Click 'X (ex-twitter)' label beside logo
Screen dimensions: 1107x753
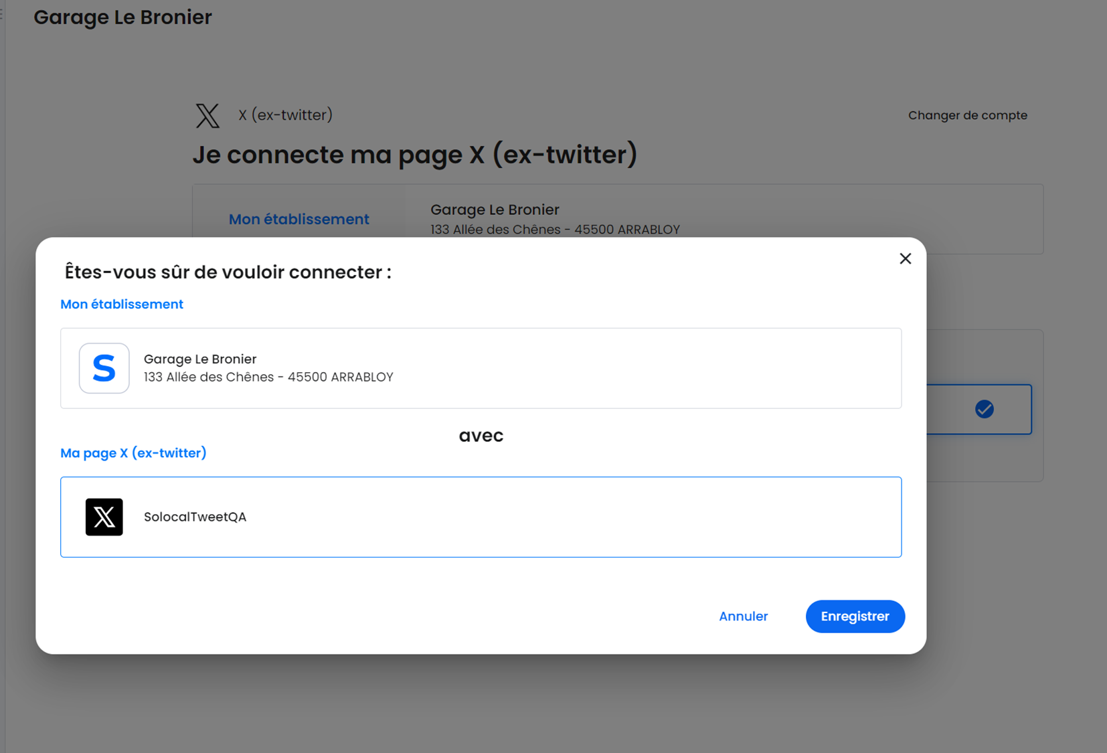(285, 114)
